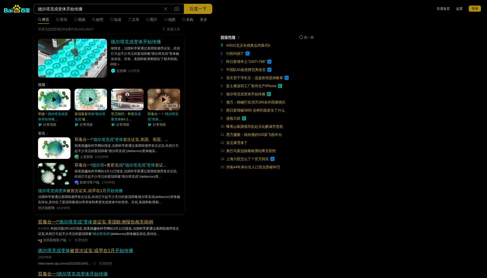The image size is (487, 278).
Task: Click the 登录 button
Action: pyautogui.click(x=475, y=9)
